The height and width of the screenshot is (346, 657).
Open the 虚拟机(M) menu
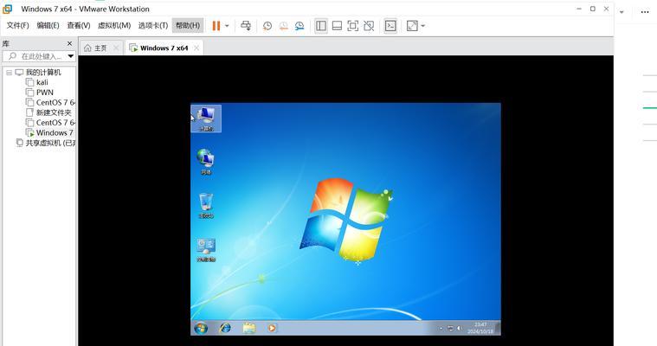[114, 26]
